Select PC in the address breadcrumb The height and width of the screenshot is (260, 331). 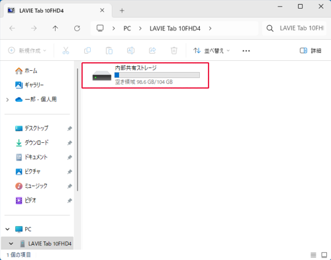(x=127, y=28)
